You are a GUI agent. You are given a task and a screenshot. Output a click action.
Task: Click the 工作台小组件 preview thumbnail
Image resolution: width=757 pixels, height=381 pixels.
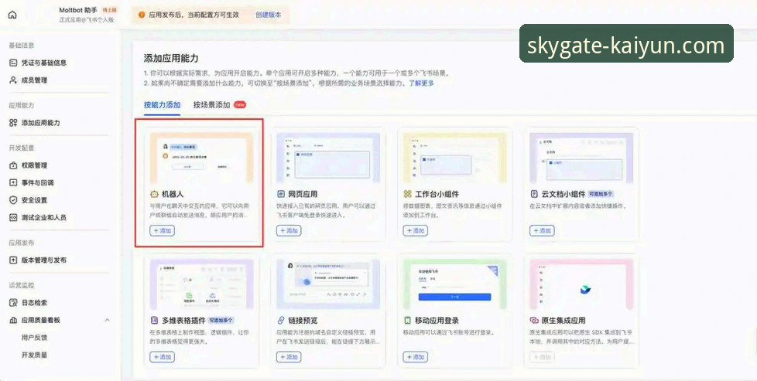pyautogui.click(x=455, y=158)
